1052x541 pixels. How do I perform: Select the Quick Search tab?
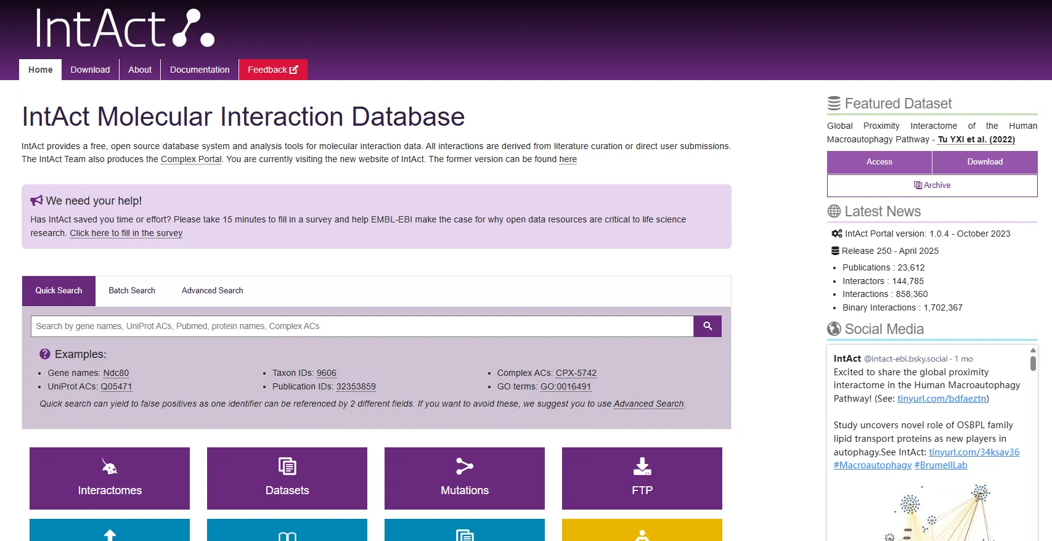point(59,291)
